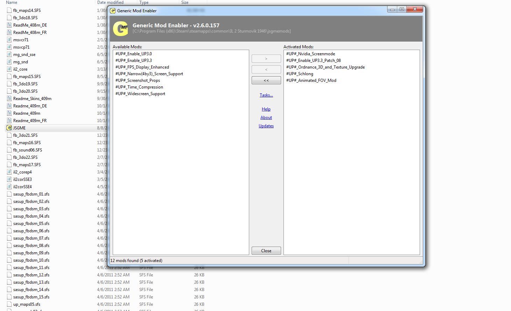Open the Tasks... link
The image size is (511, 311).
(266, 95)
